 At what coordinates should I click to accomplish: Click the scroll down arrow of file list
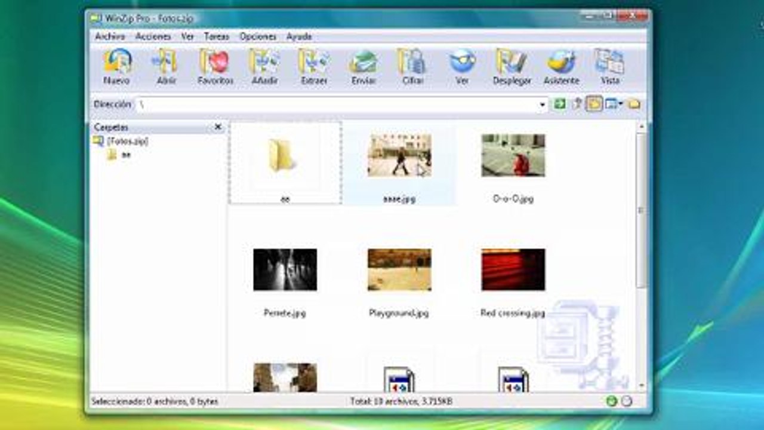coord(642,386)
